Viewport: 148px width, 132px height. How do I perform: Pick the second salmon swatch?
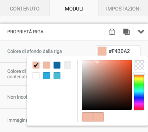click(x=46, y=65)
